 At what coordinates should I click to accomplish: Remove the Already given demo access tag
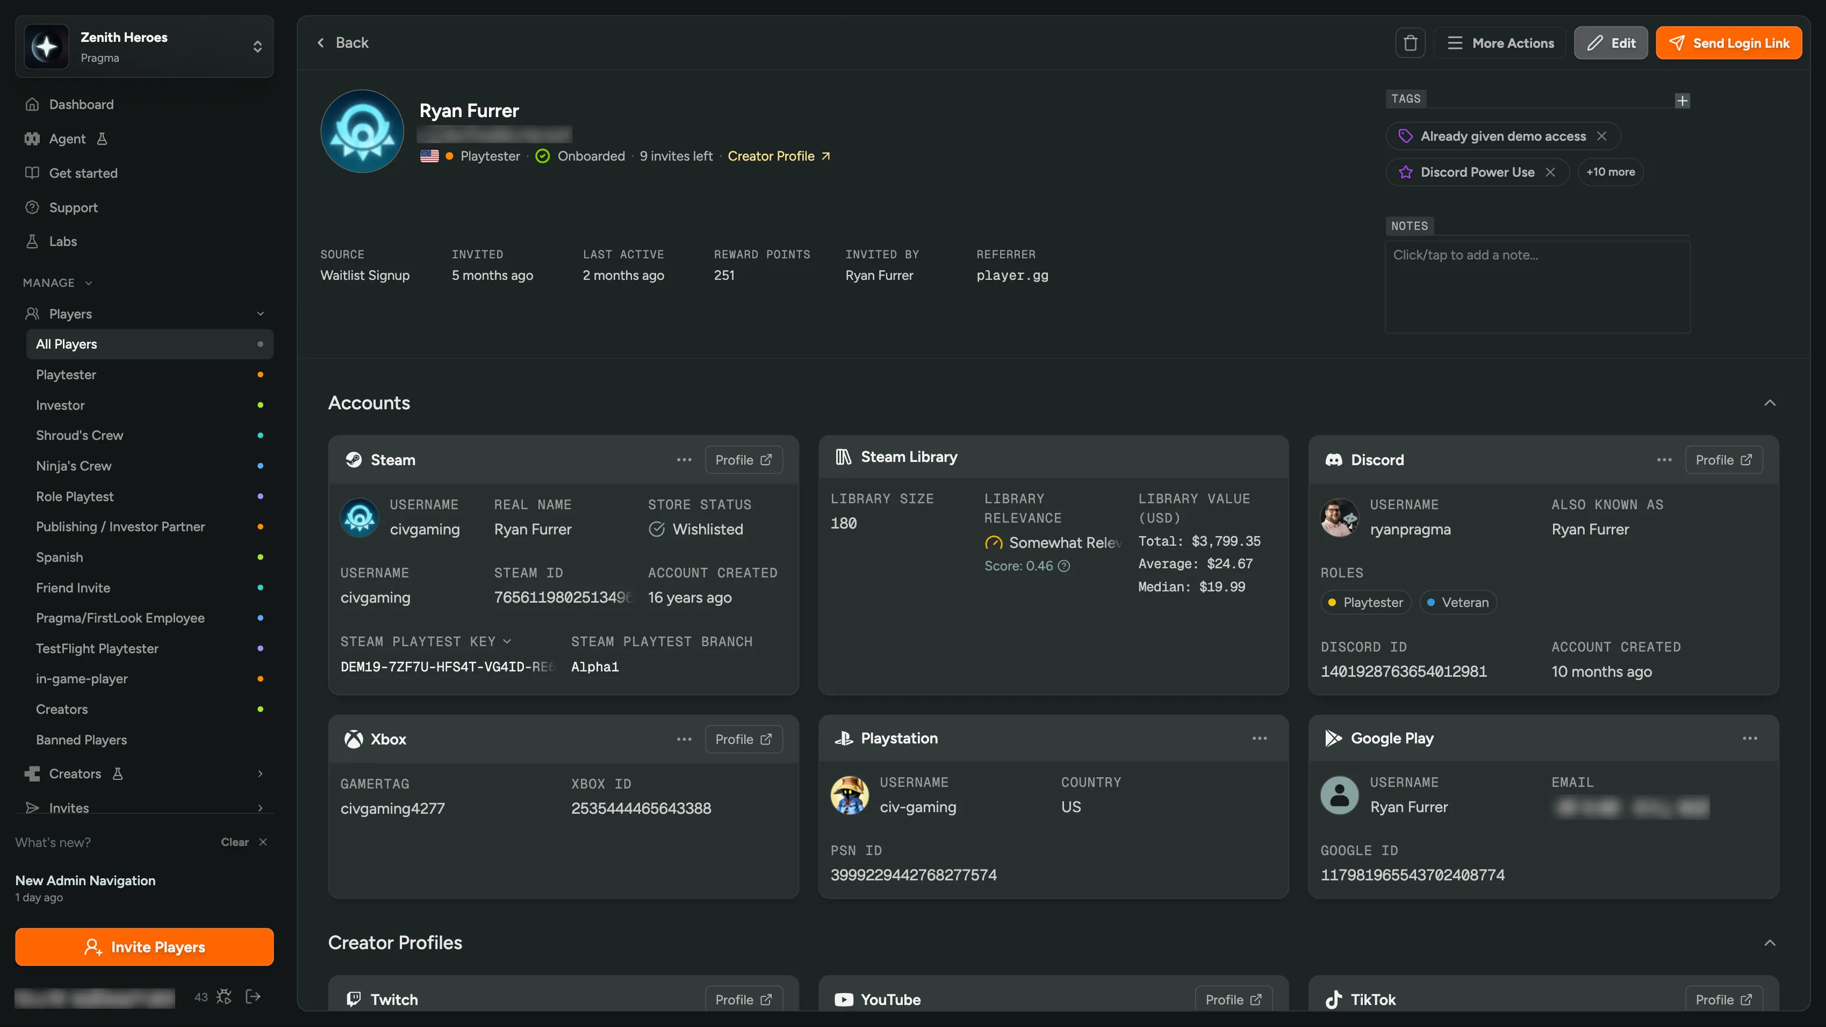point(1601,136)
